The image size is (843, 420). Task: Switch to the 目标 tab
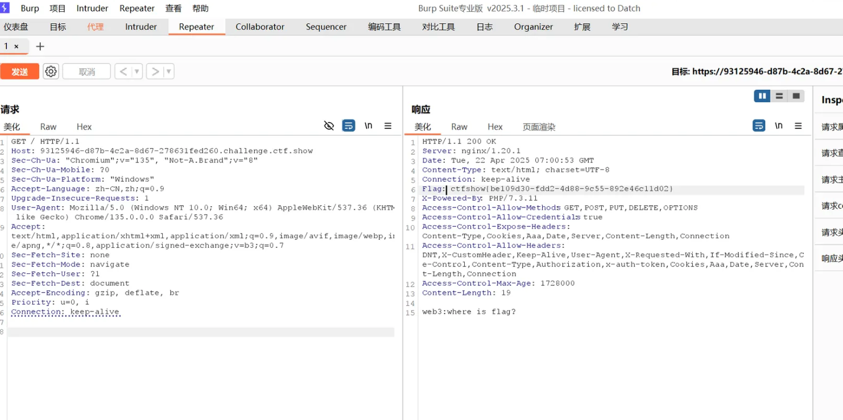pos(58,27)
